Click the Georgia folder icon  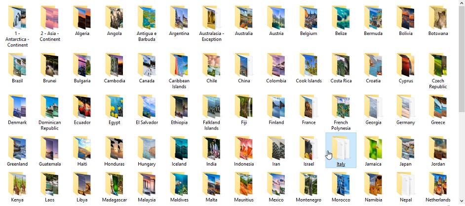click(373, 106)
